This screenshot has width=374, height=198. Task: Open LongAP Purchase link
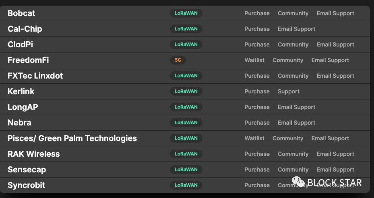pyautogui.click(x=257, y=107)
